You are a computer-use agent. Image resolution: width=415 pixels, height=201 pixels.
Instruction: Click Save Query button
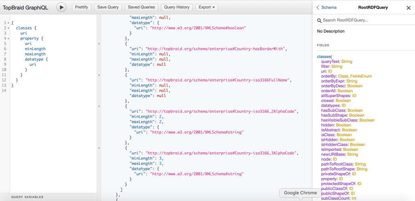108,7
